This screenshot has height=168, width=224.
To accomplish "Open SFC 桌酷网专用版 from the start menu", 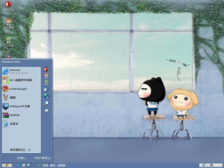I will point(21,80).
